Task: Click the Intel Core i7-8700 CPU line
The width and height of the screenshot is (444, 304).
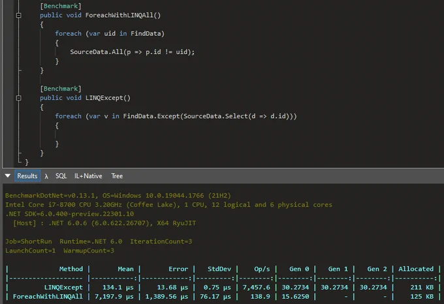Action: [168, 204]
